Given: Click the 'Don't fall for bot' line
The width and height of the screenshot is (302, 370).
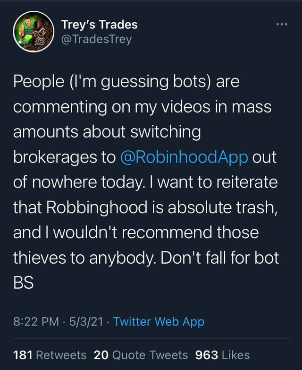Looking at the screenshot, I should (x=220, y=258).
